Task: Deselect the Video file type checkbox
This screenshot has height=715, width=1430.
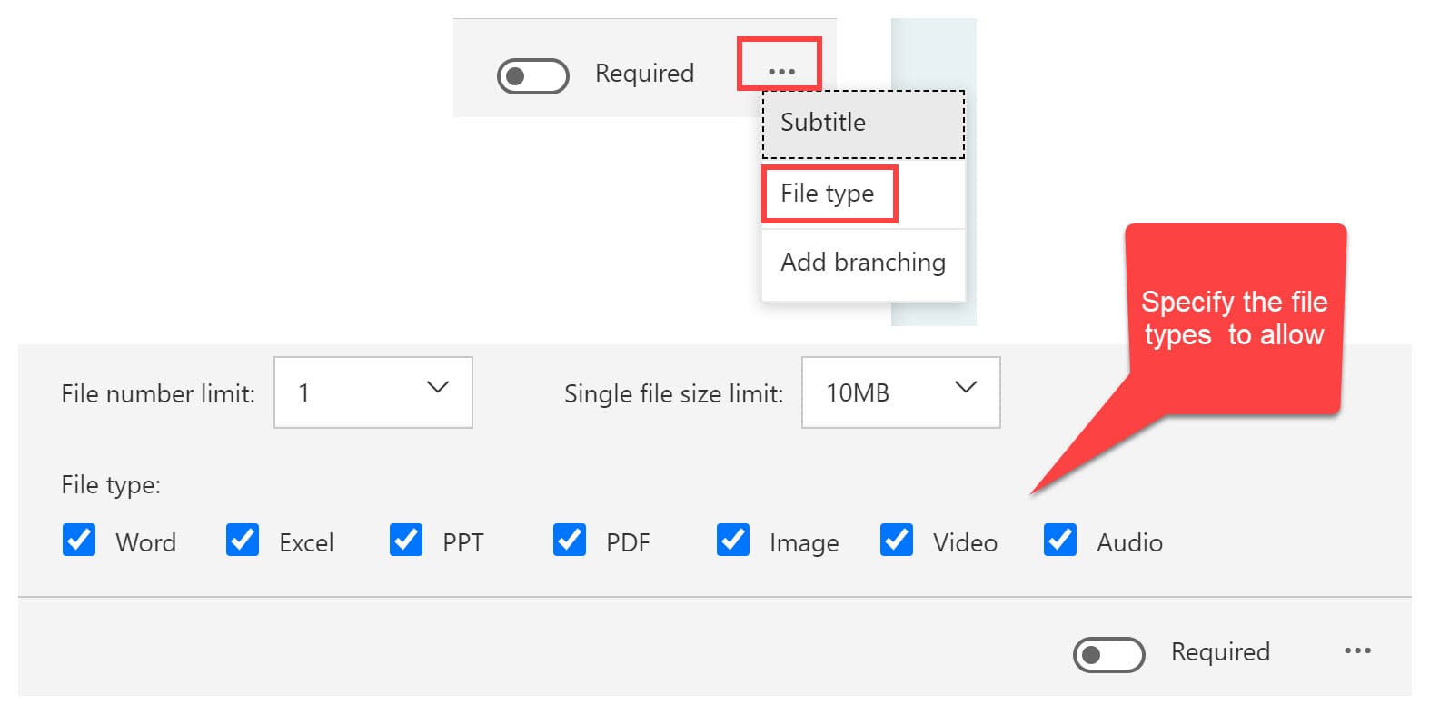Action: click(897, 540)
